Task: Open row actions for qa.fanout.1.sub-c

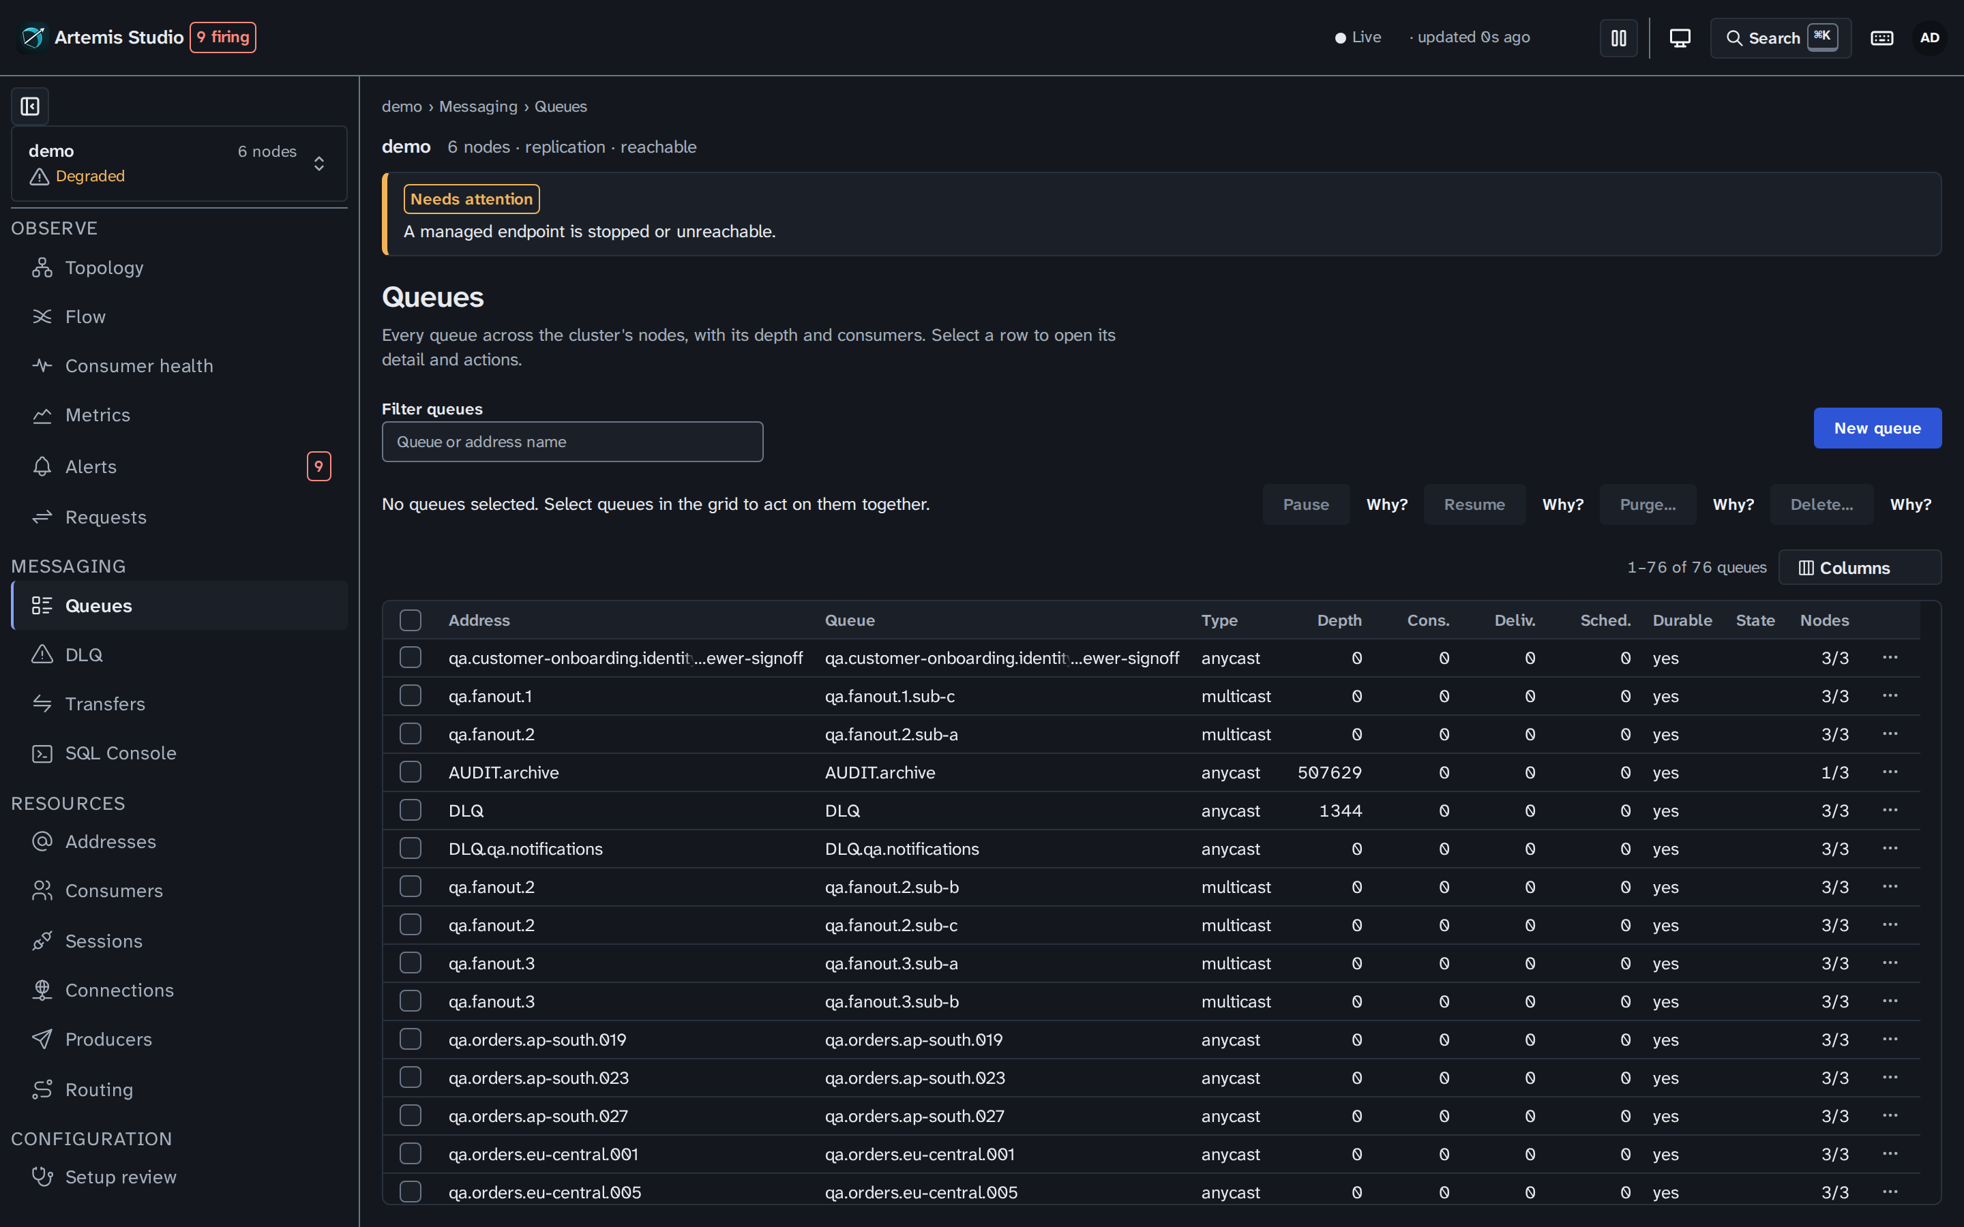Action: coord(1890,695)
